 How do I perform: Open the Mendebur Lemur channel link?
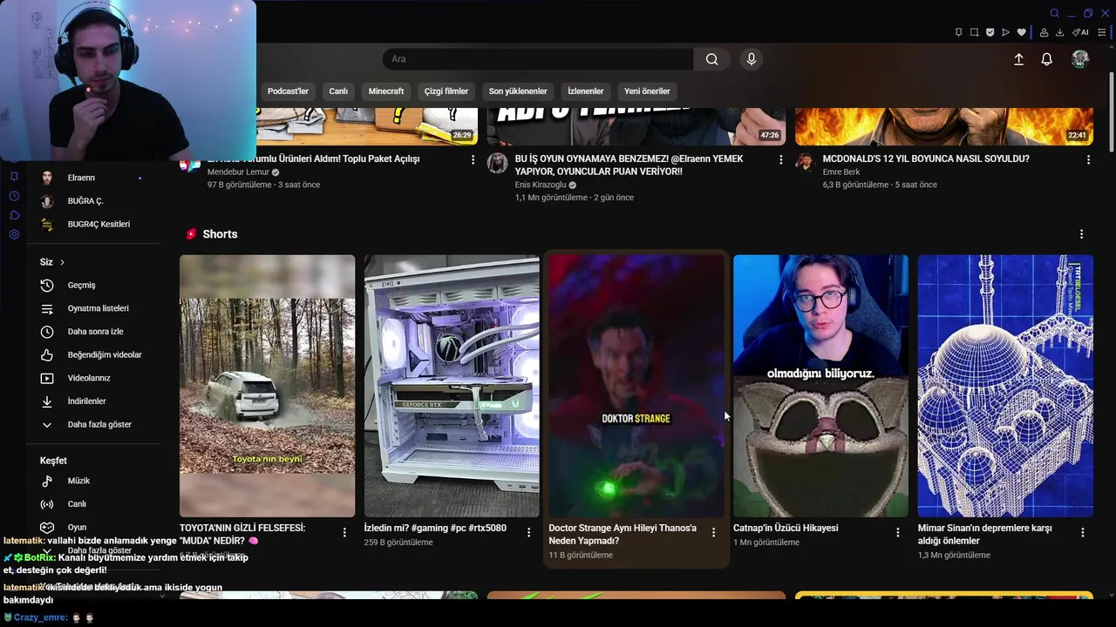[x=238, y=172]
